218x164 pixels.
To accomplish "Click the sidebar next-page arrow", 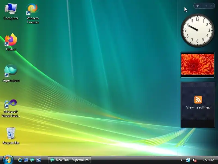I will click(211, 6).
